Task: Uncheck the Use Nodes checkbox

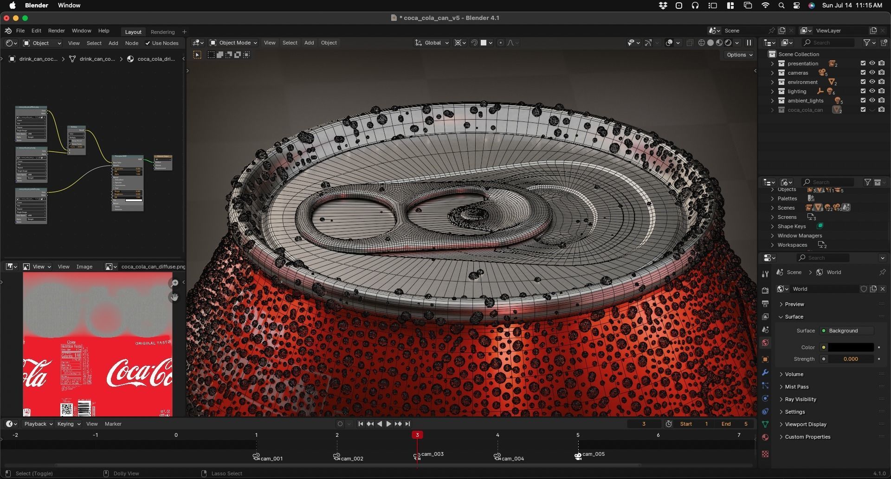Action: 148,43
